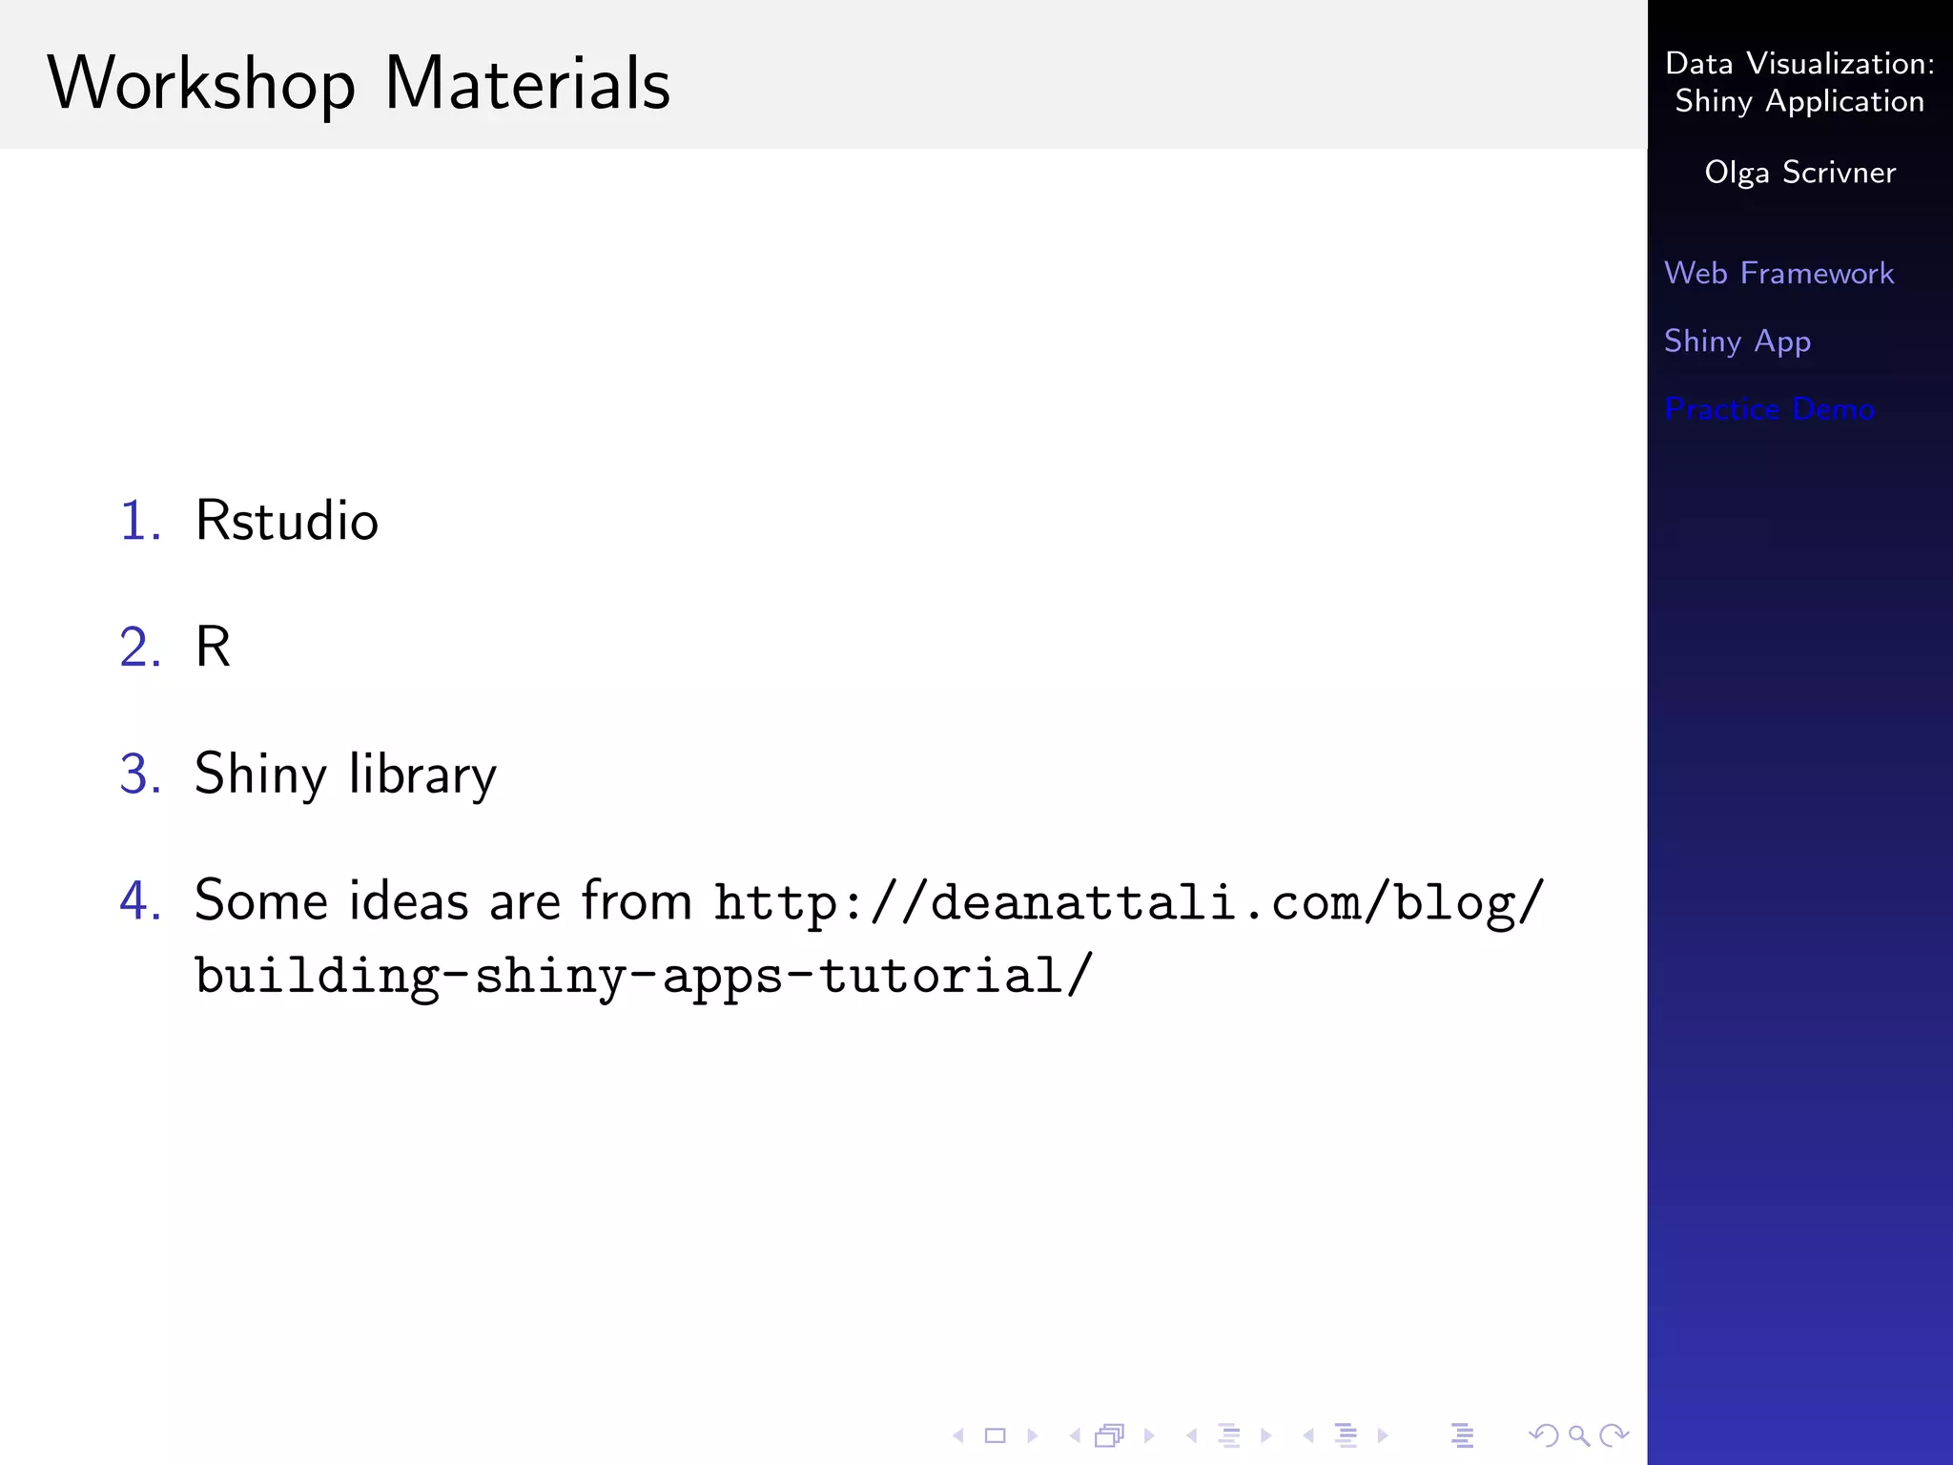Click the section navigation lines icon
This screenshot has width=1953, height=1465.
pyautogui.click(x=1346, y=1435)
